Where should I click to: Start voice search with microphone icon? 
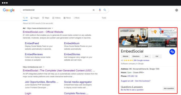(100, 10)
